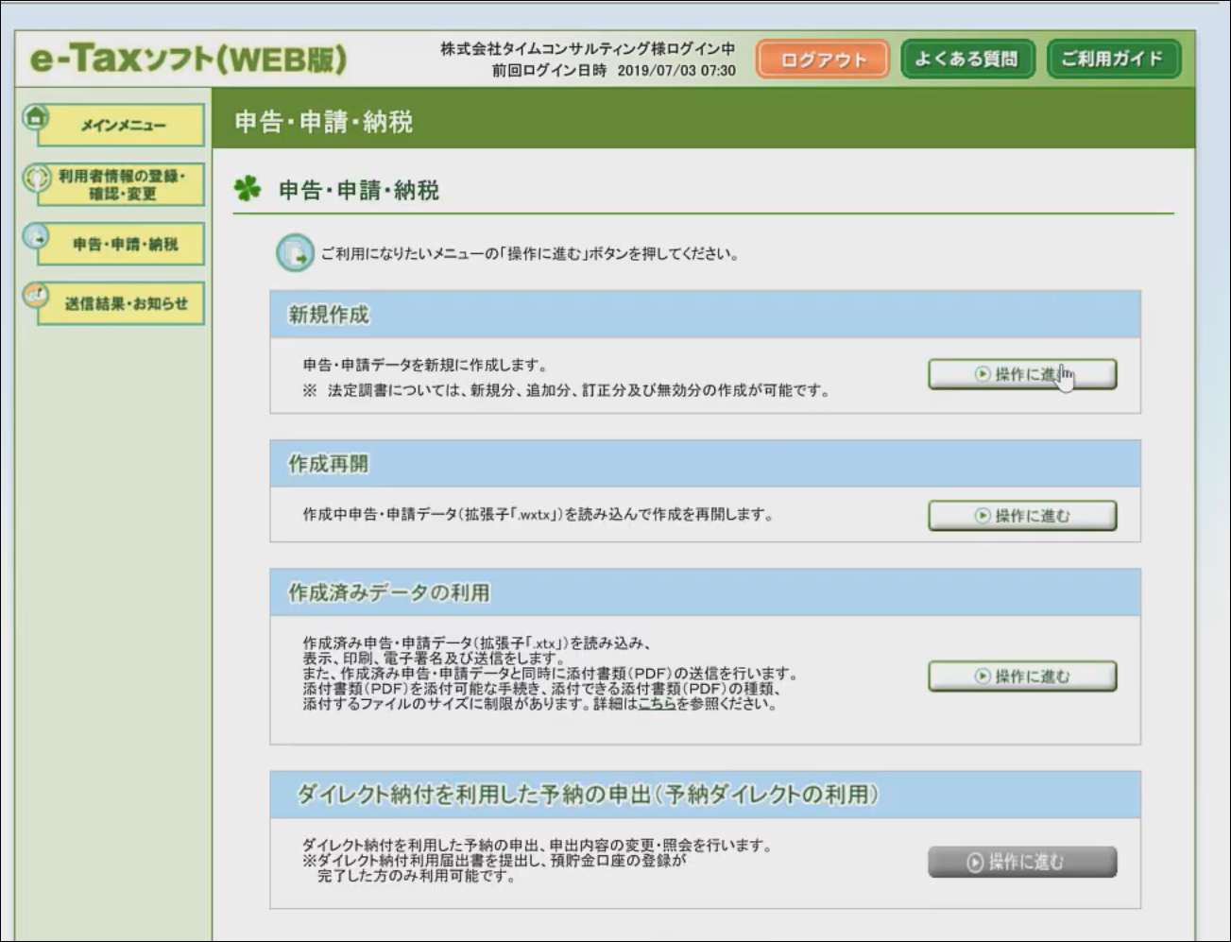The width and height of the screenshot is (1231, 942).
Task: Click the text 申告・申請データを新規に作成します。
Action: point(425,365)
